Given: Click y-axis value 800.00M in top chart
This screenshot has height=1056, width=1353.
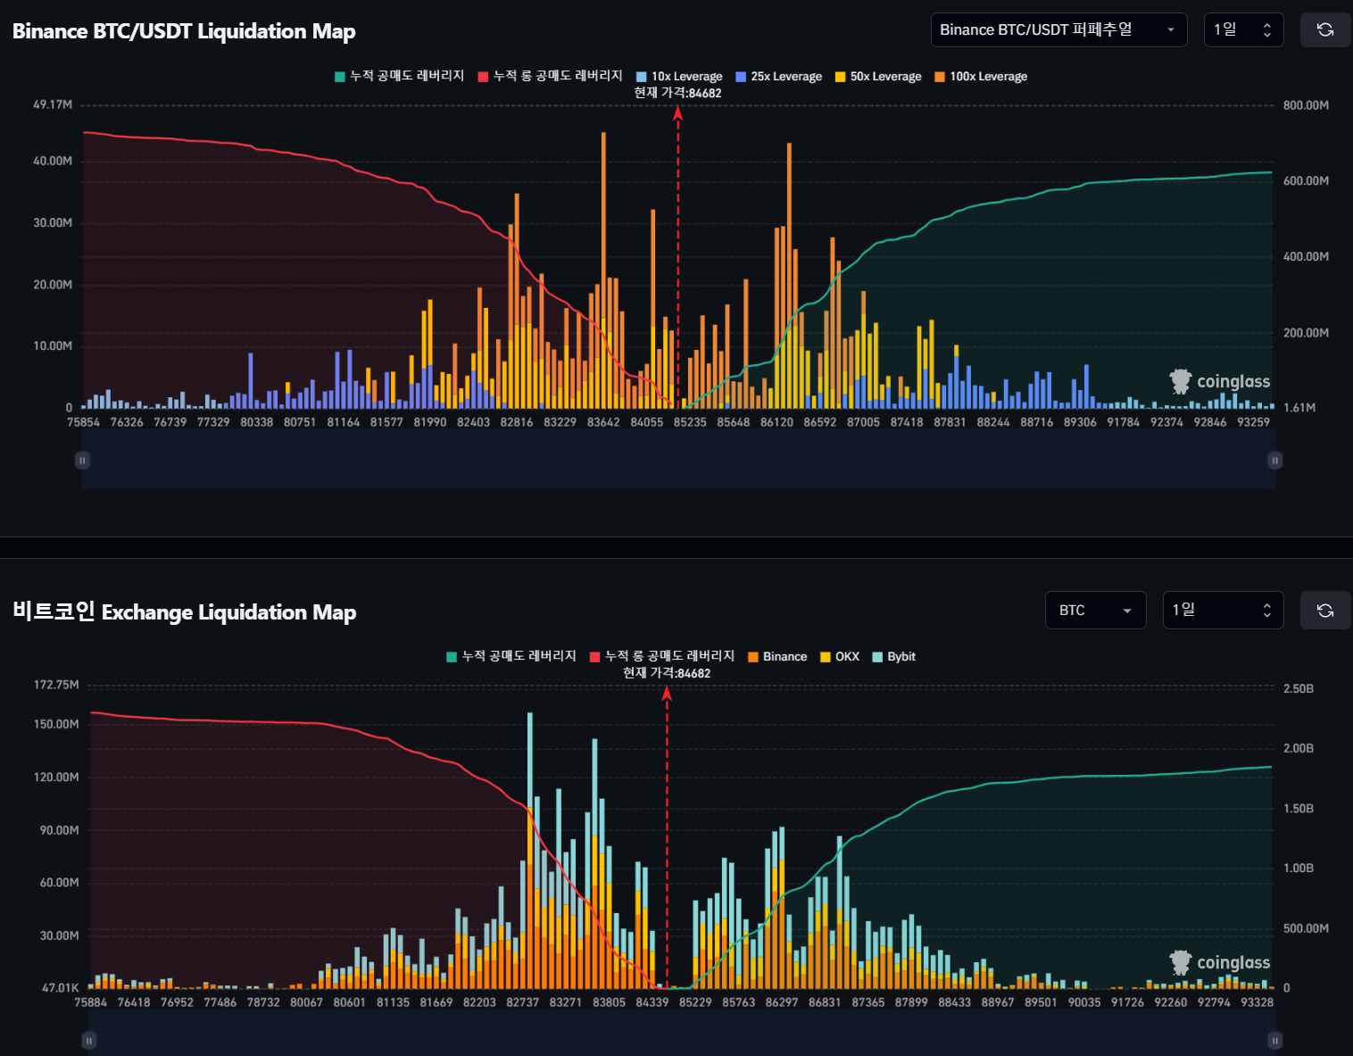Looking at the screenshot, I should pos(1306,105).
